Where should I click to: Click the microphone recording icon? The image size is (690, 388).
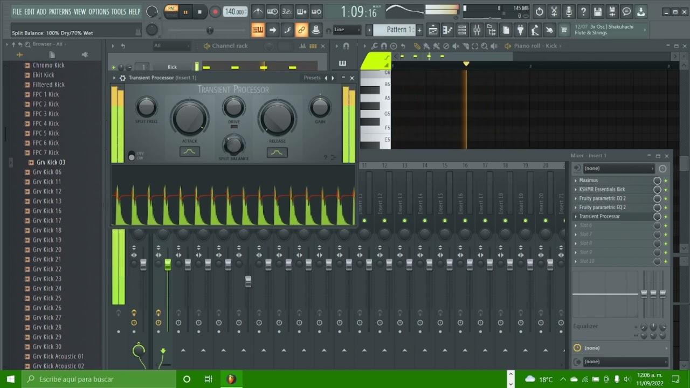pyautogui.click(x=569, y=12)
